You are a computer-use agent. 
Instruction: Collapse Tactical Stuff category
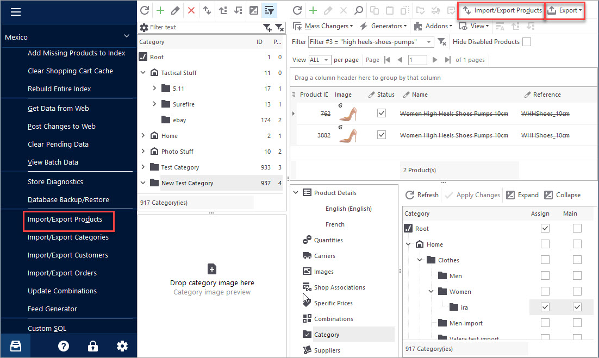pos(143,72)
